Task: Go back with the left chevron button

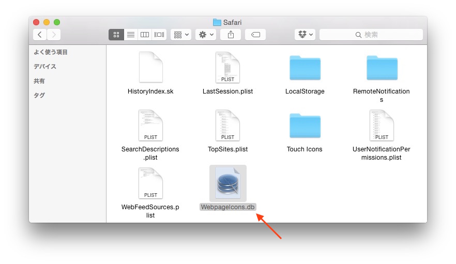Action: 39,35
